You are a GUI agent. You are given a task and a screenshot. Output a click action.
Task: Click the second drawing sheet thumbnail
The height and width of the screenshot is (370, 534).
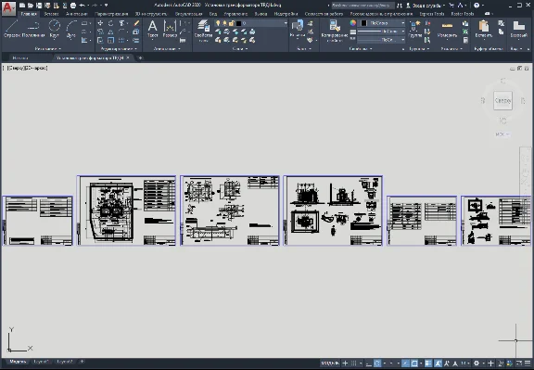click(x=127, y=211)
